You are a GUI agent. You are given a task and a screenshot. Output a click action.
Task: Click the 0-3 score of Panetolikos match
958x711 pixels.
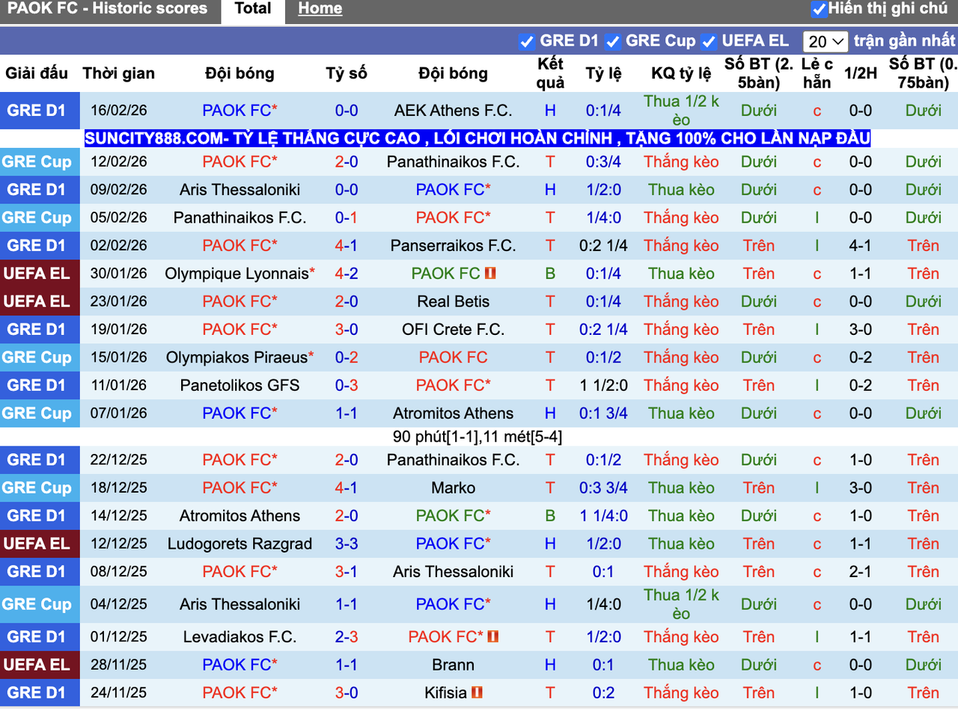click(x=347, y=386)
